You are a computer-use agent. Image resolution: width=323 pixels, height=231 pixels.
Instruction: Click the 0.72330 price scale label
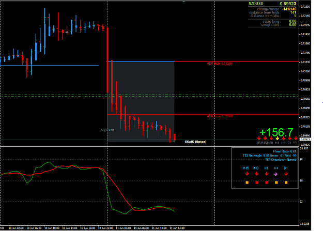[x=305, y=7]
